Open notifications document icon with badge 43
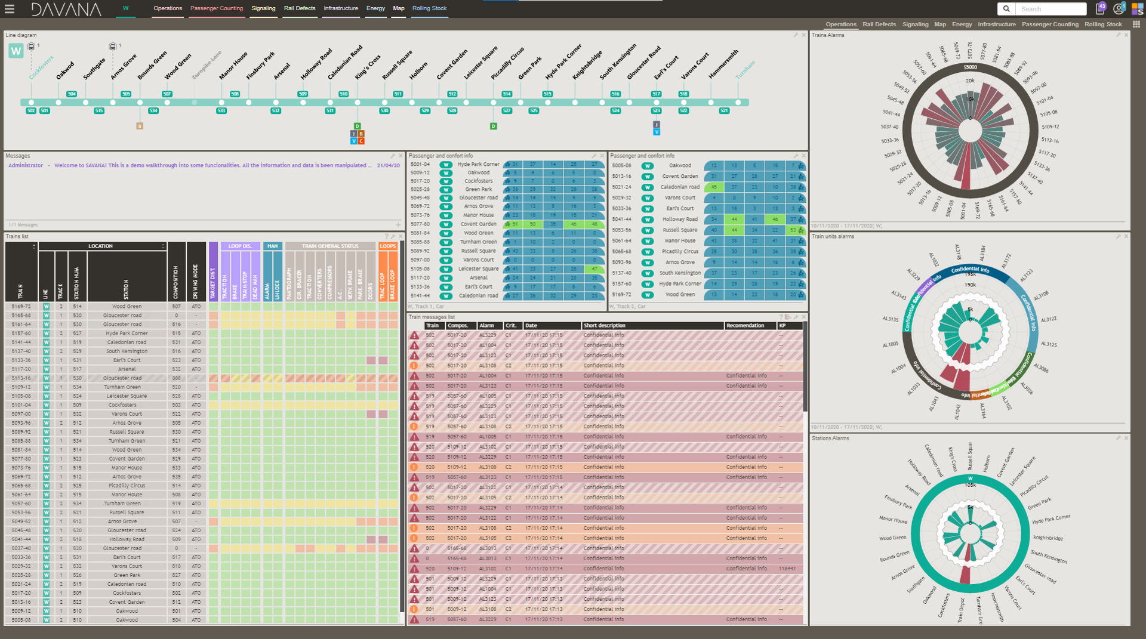Image resolution: width=1146 pixels, height=639 pixels. (1100, 8)
